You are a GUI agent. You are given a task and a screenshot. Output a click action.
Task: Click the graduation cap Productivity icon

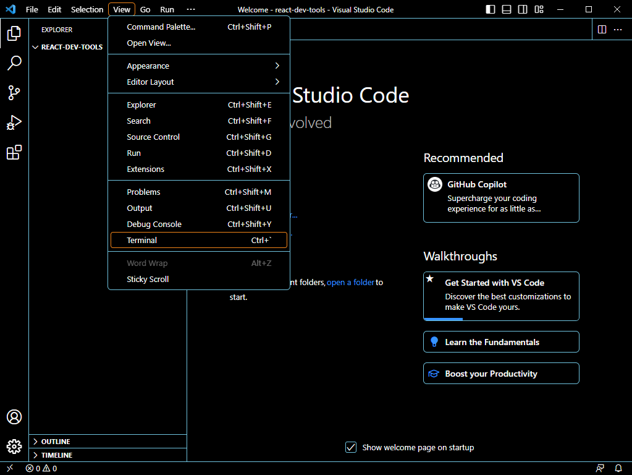(x=434, y=374)
